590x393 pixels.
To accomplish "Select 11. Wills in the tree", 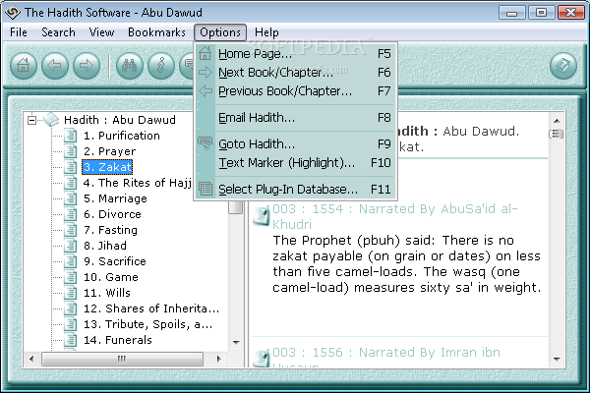I will coord(107,293).
